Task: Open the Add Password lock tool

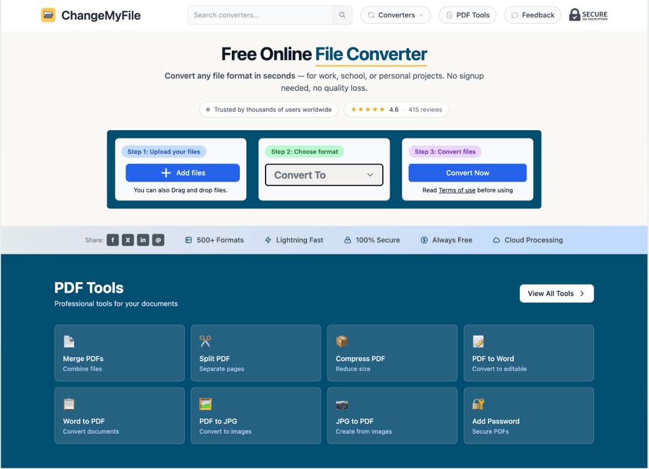Action: (x=478, y=403)
